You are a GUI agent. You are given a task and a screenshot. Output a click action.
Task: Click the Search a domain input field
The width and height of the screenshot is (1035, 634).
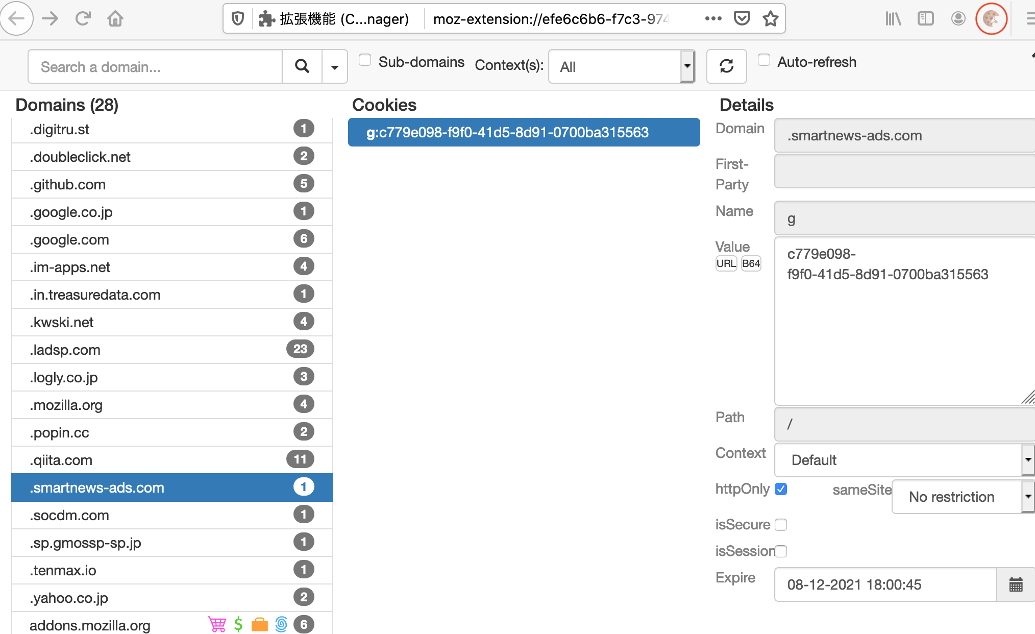tap(155, 66)
